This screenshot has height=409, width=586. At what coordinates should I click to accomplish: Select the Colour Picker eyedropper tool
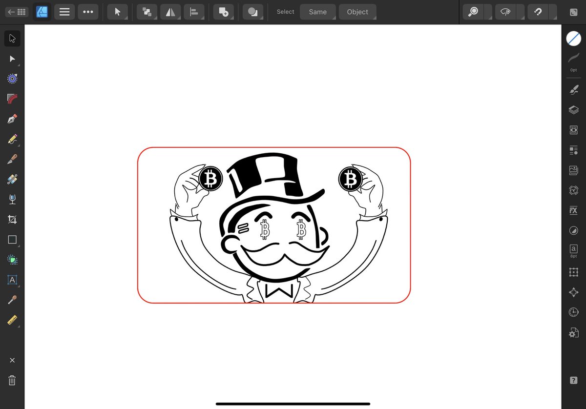click(12, 300)
